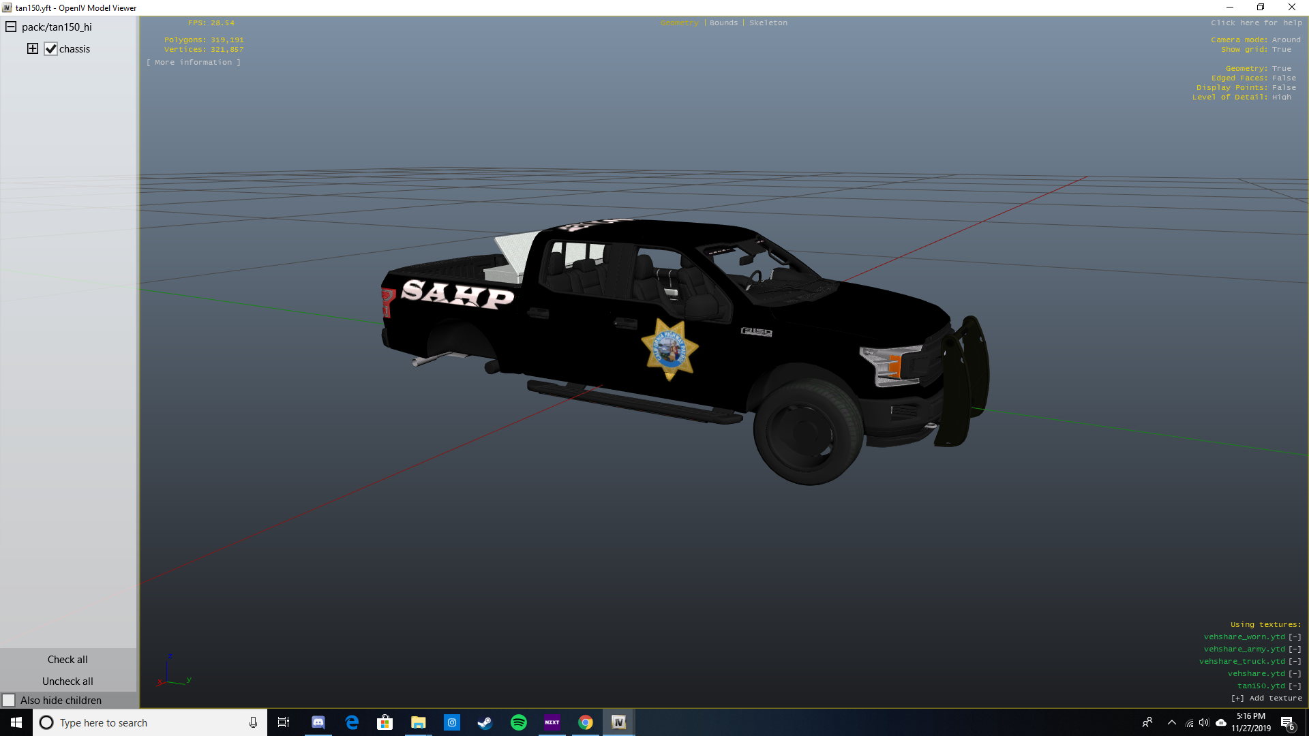The width and height of the screenshot is (1309, 736).
Task: Click the Uncheck all button
Action: pyautogui.click(x=67, y=681)
